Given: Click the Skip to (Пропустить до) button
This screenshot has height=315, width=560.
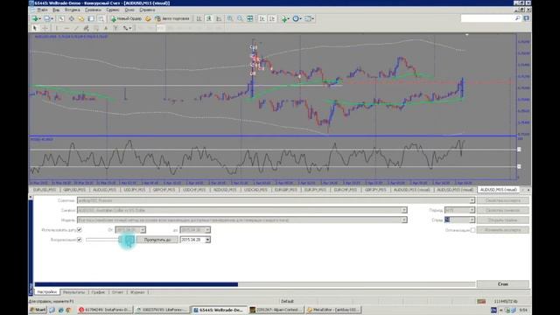Looking at the screenshot, I should click(x=157, y=240).
